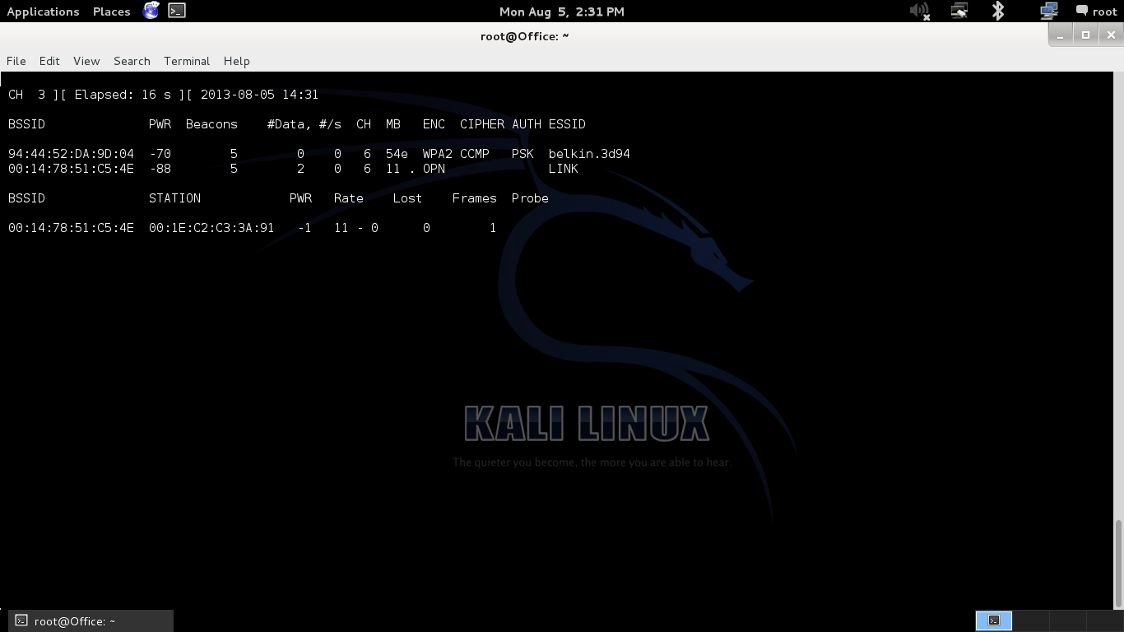1124x632 pixels.
Task: Click the power value -70
Action: click(160, 154)
